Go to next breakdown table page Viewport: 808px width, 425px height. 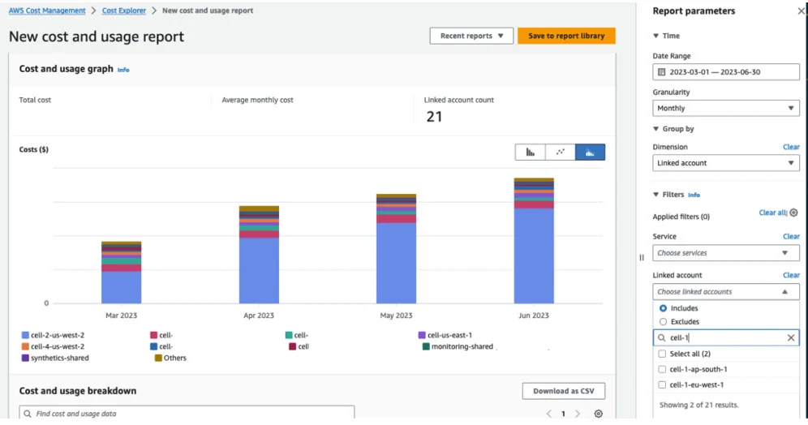578,414
